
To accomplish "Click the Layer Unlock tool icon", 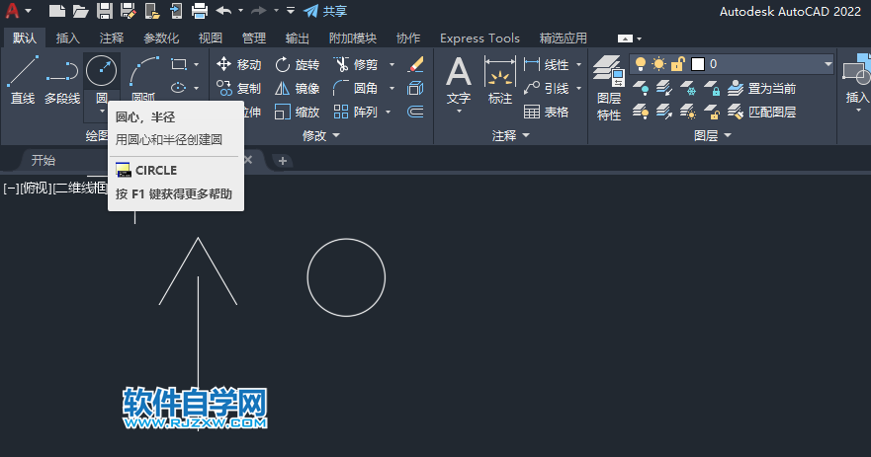I will (712, 113).
